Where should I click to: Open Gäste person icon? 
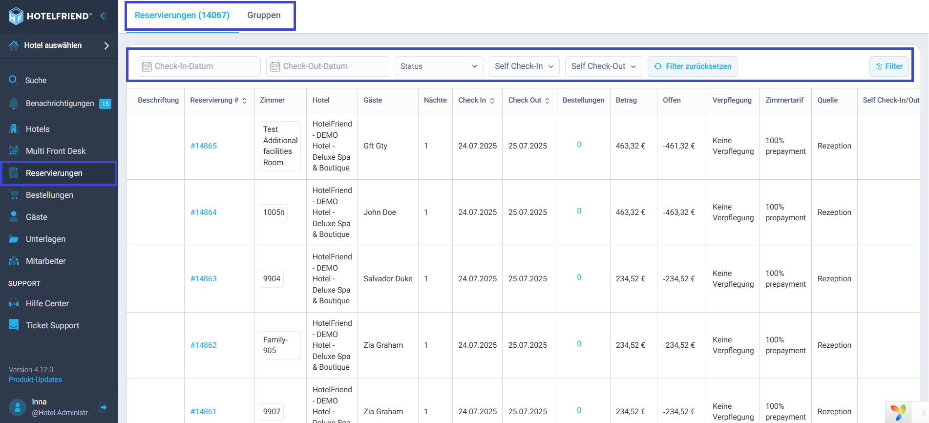click(x=14, y=216)
